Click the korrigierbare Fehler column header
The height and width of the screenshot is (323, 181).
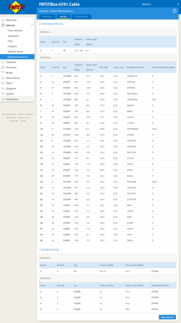point(136,67)
